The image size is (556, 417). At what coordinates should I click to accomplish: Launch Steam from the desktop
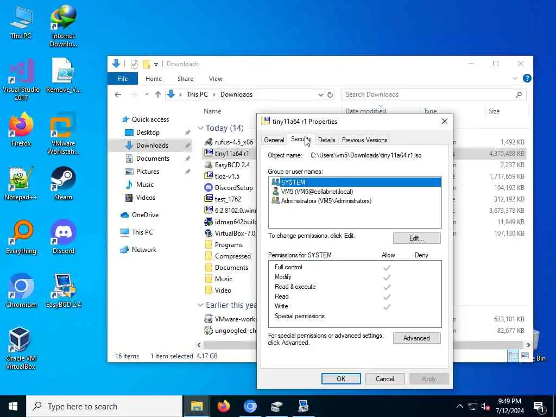64,184
